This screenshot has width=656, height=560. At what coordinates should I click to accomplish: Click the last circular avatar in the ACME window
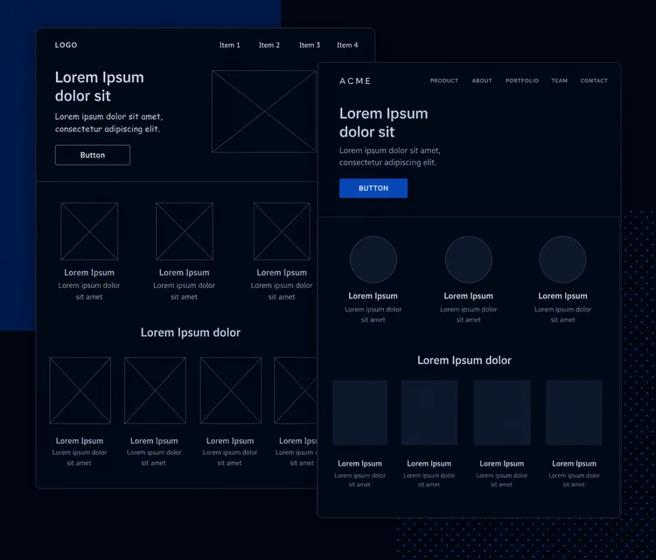tap(562, 260)
